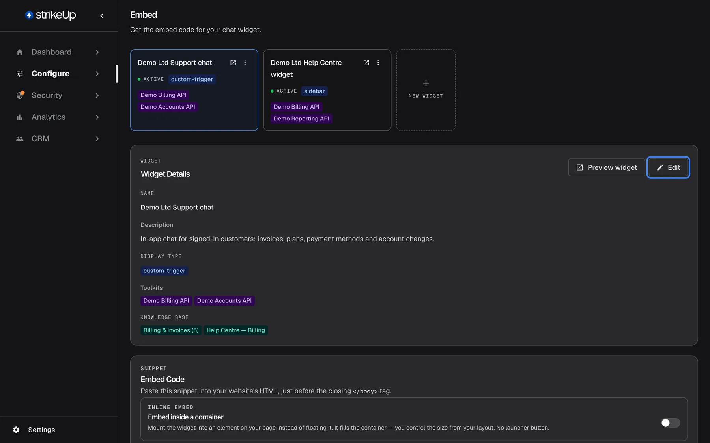
Task: Create a New Widget
Action: pos(426,90)
